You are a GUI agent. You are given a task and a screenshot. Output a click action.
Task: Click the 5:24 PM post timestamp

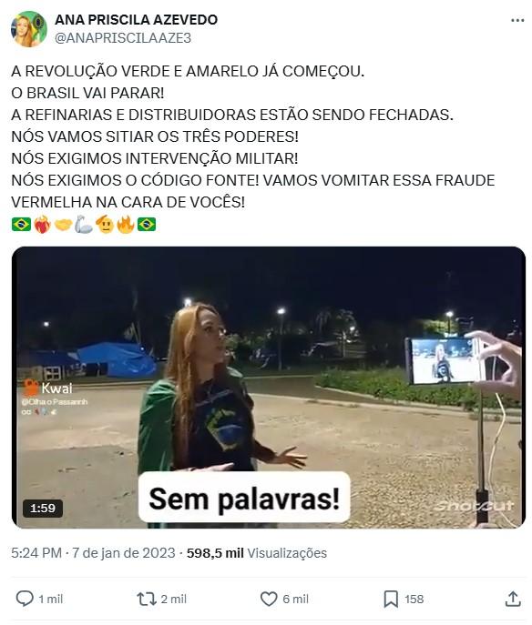pyautogui.click(x=36, y=553)
